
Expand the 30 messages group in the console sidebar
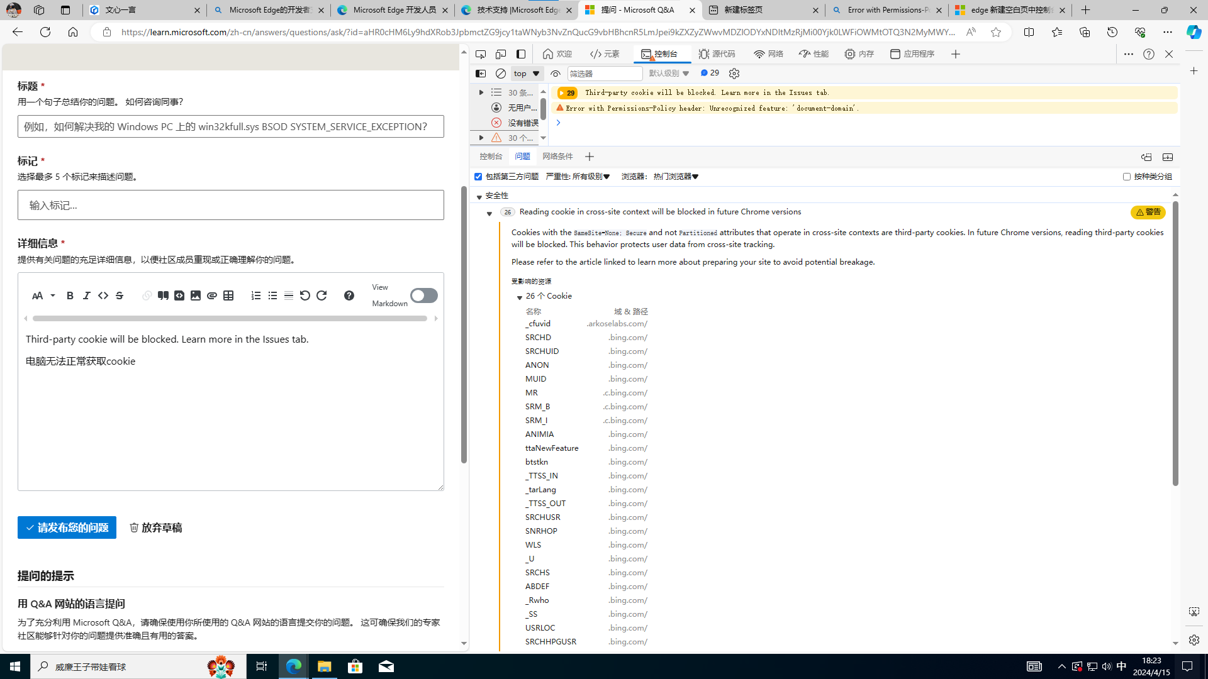481,92
